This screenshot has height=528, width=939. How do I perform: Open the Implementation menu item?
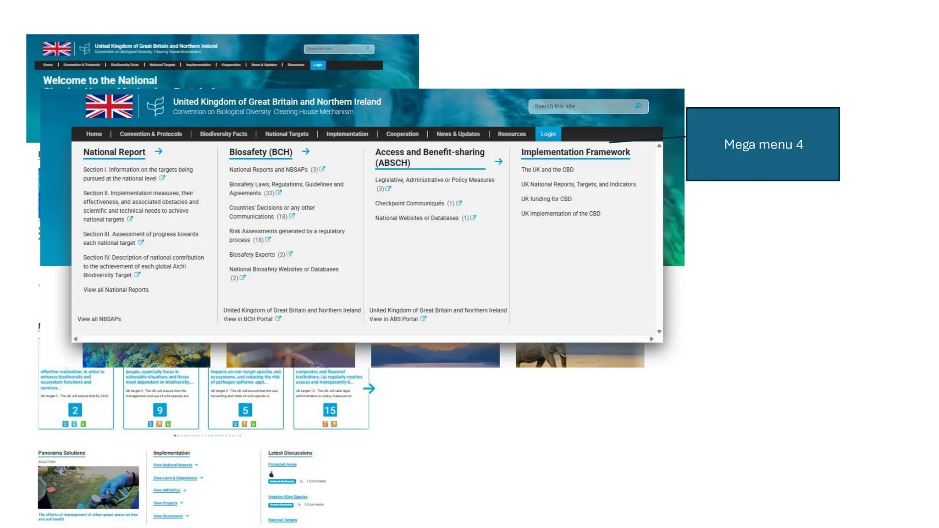347,134
